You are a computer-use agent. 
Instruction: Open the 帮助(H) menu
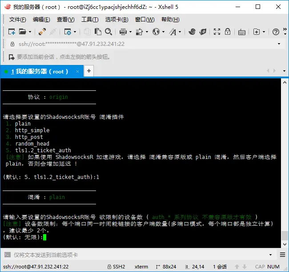coord(170,20)
